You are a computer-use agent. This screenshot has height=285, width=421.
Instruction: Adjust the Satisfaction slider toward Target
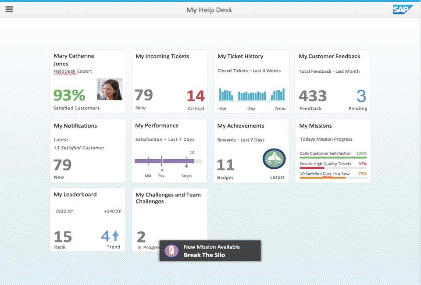(x=186, y=162)
